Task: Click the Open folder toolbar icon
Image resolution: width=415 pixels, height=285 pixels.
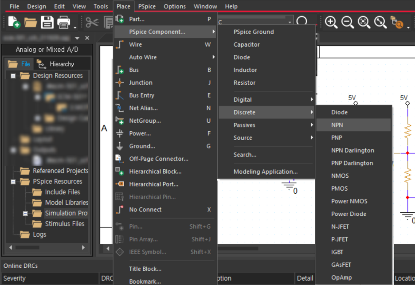Action: tap(31, 23)
